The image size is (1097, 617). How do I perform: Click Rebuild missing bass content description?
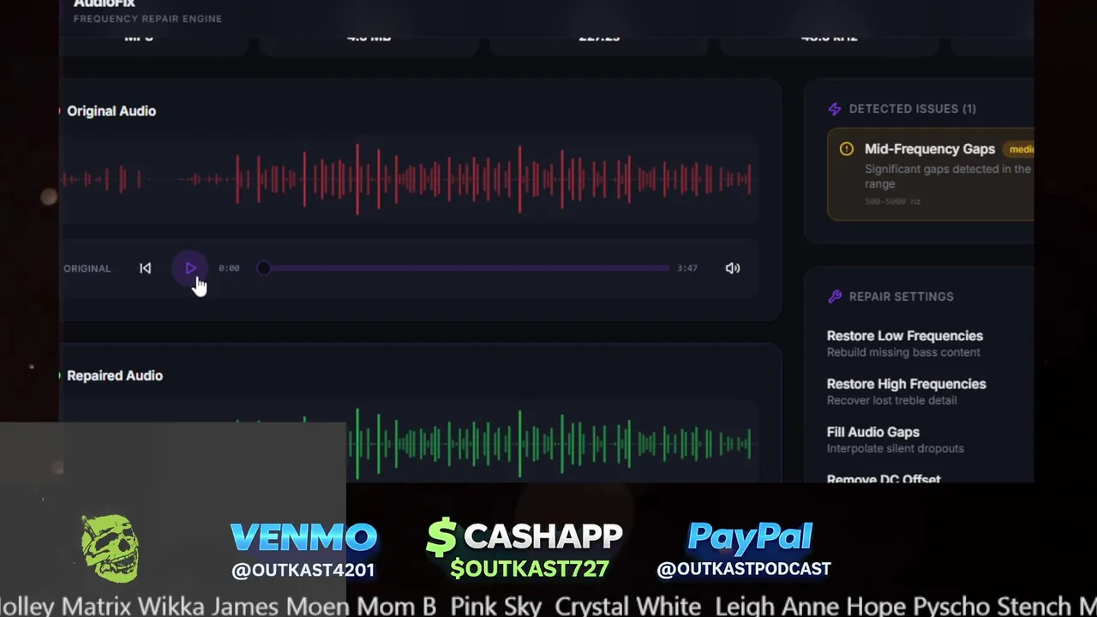[x=903, y=352]
